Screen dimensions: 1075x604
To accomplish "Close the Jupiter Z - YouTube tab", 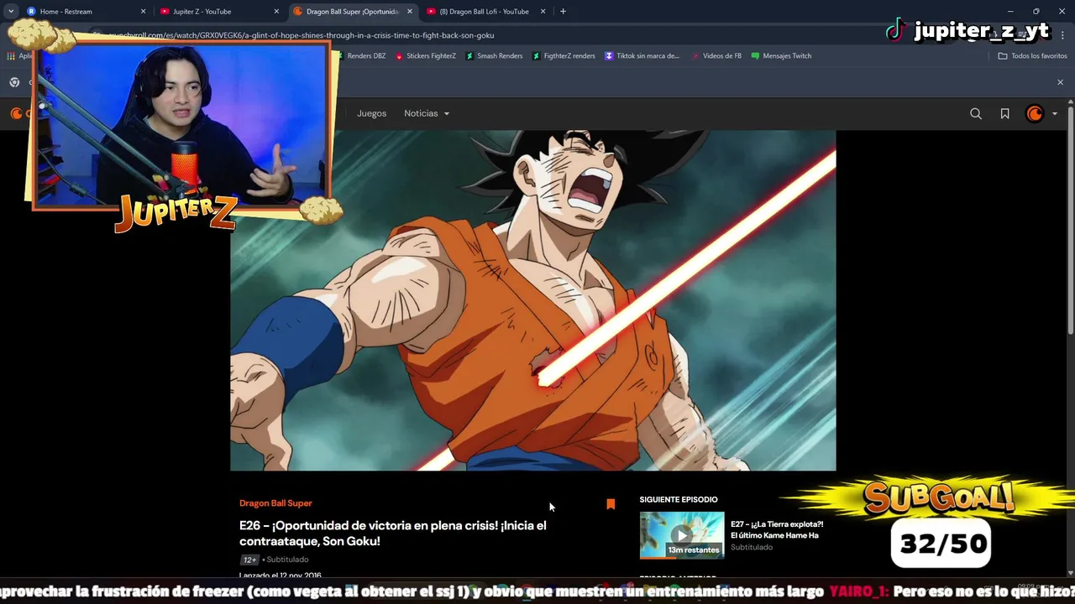I will [x=276, y=12].
